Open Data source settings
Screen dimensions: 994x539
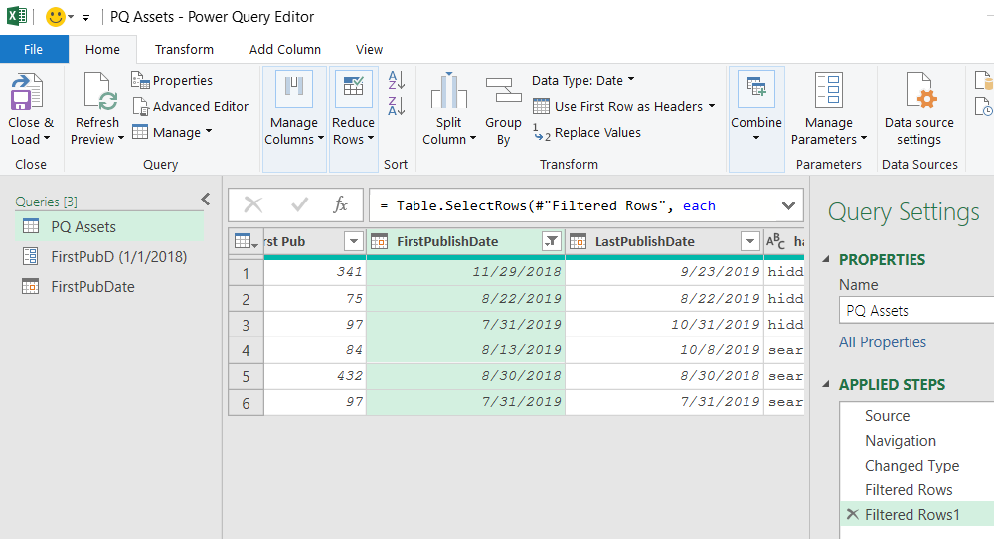coord(919,109)
